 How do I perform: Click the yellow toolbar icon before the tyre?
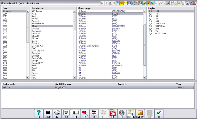point(126,3)
